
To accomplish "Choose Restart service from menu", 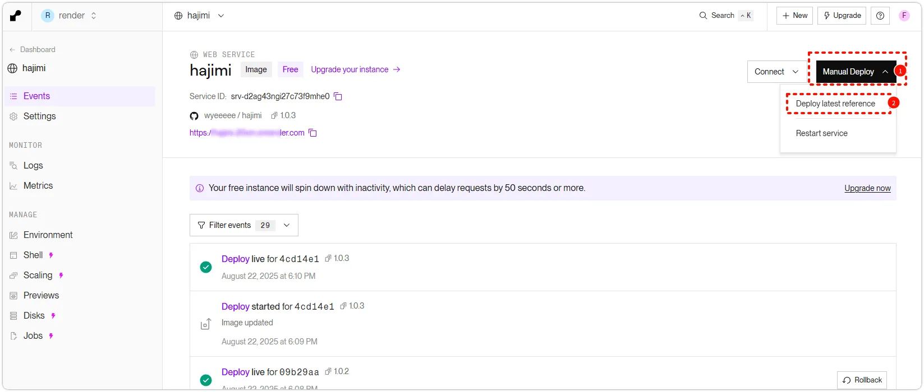I will tap(821, 133).
